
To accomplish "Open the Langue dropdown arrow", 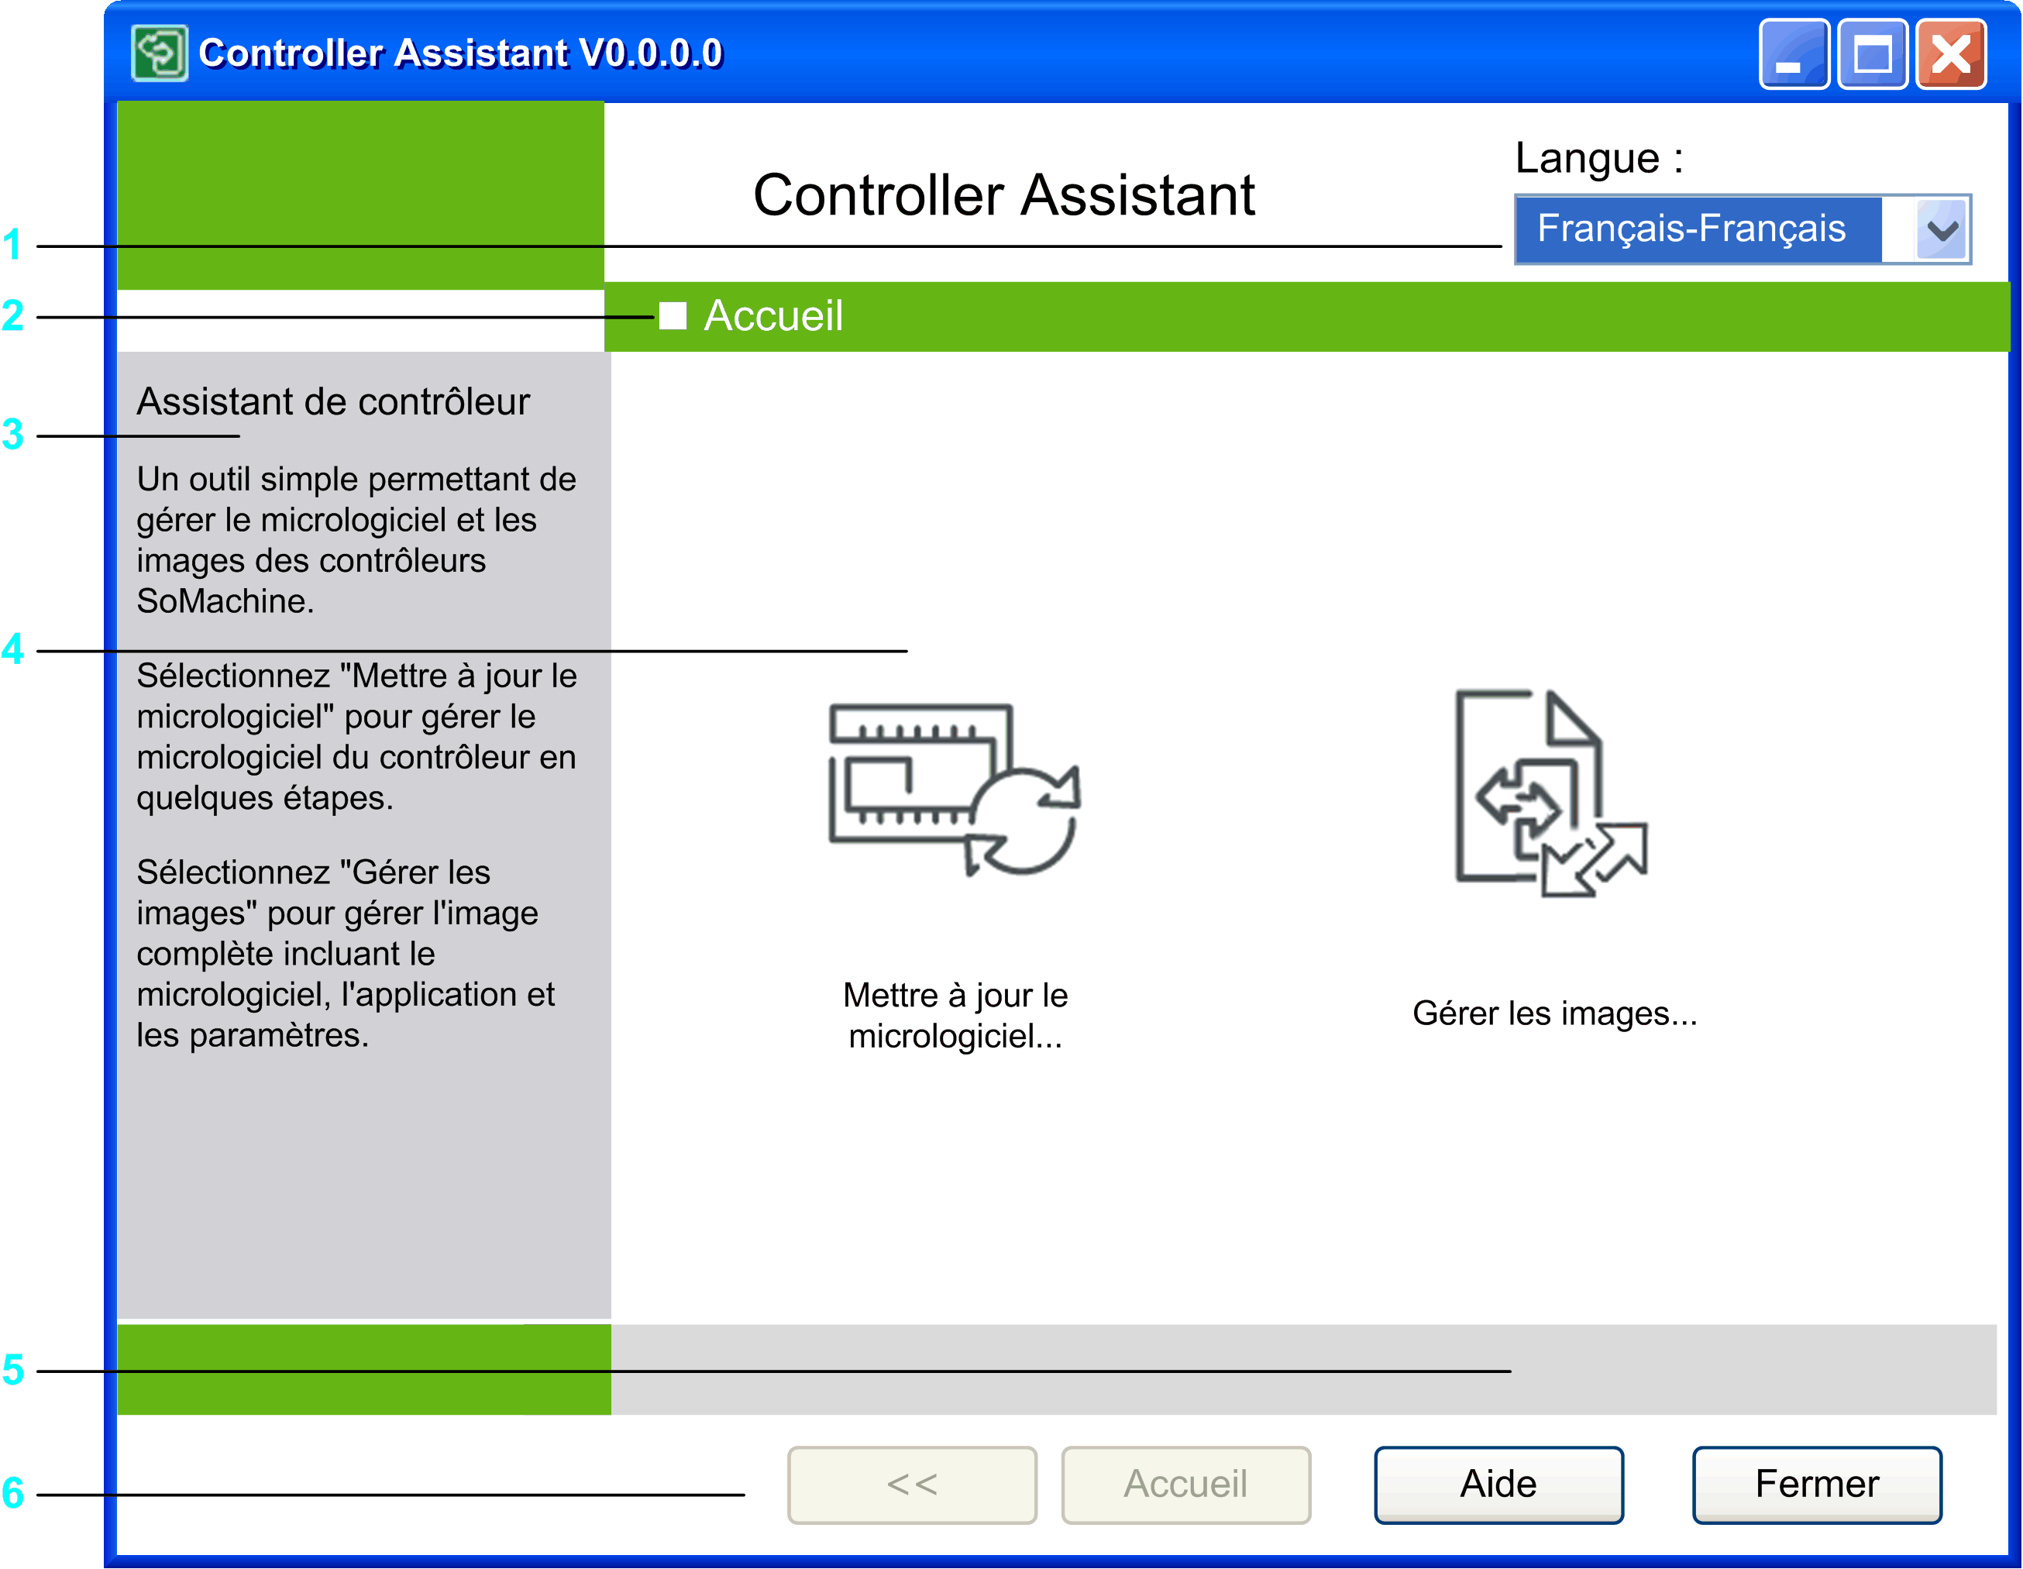I will [x=1942, y=229].
